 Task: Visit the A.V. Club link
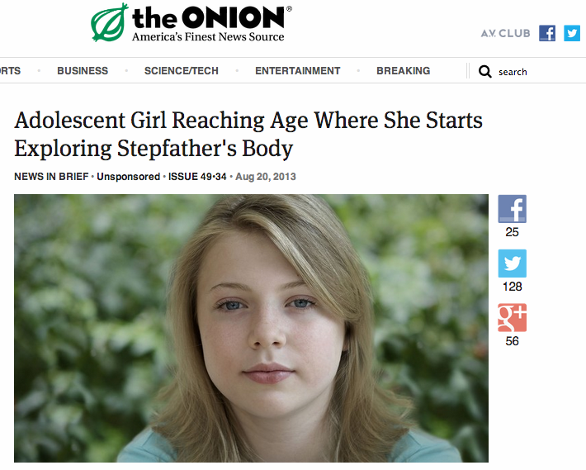tap(505, 34)
